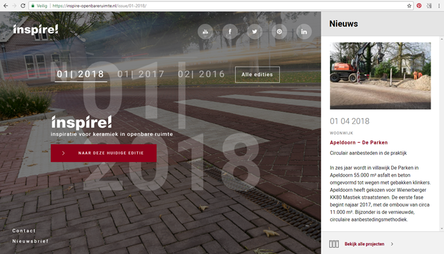The height and width of the screenshot is (254, 444).
Task: Open the Nieuwsbrief link
Action: point(30,241)
